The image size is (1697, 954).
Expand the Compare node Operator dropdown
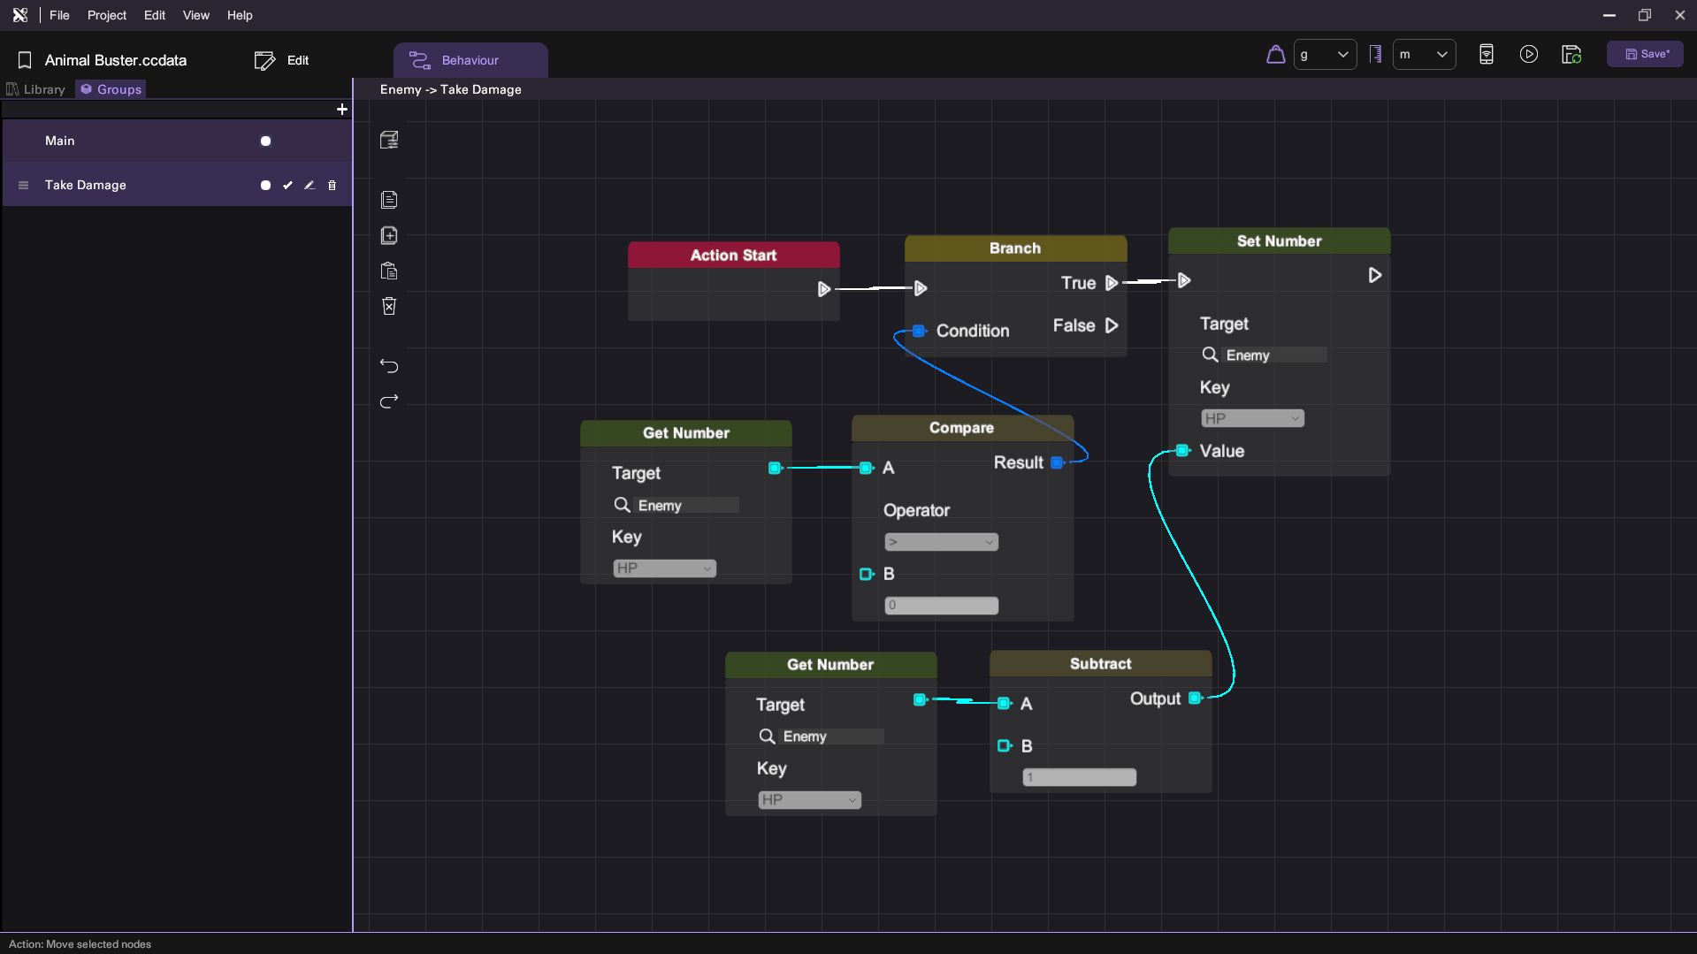pyautogui.click(x=941, y=542)
